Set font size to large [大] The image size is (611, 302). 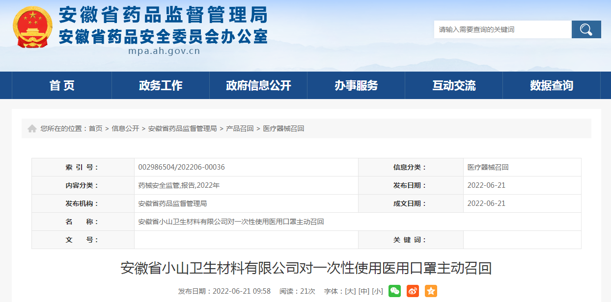[350, 291]
